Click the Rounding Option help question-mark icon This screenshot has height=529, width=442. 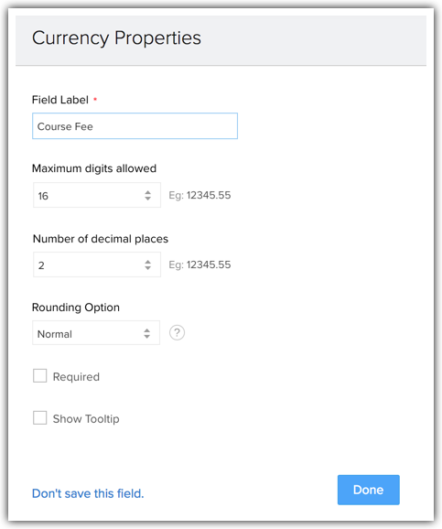pos(177,332)
